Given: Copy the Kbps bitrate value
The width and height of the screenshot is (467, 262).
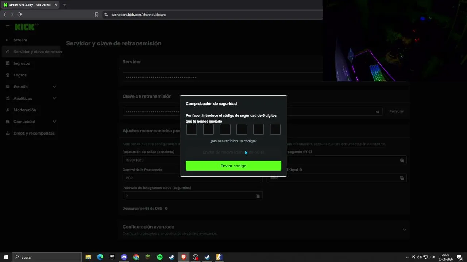Looking at the screenshot, I should click(x=402, y=178).
